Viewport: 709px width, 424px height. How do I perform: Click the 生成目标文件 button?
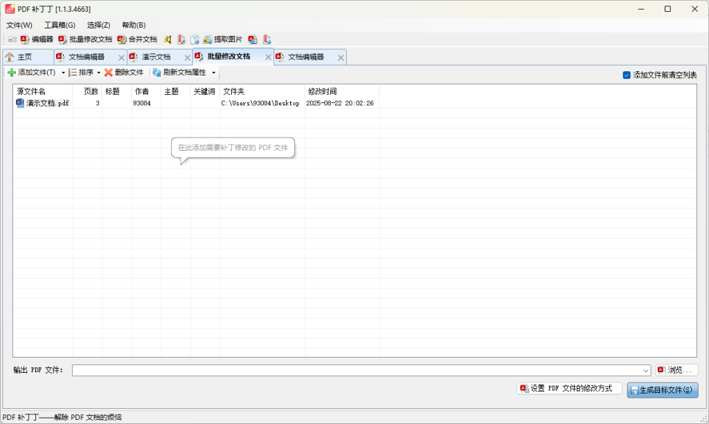[x=662, y=390]
